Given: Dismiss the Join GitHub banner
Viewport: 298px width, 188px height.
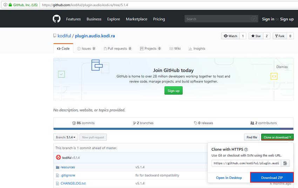Looking at the screenshot, I should (282, 67).
